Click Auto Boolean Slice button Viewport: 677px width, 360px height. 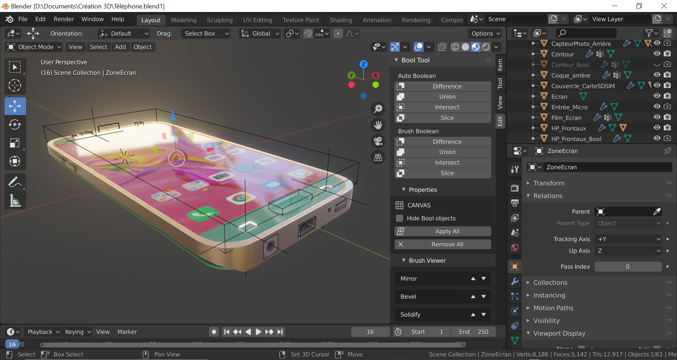(x=443, y=118)
